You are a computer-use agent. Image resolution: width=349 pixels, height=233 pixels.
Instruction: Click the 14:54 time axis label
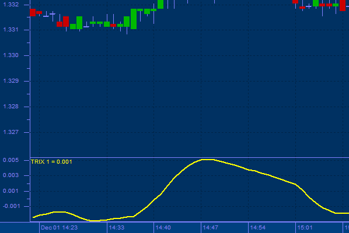coord(258,228)
